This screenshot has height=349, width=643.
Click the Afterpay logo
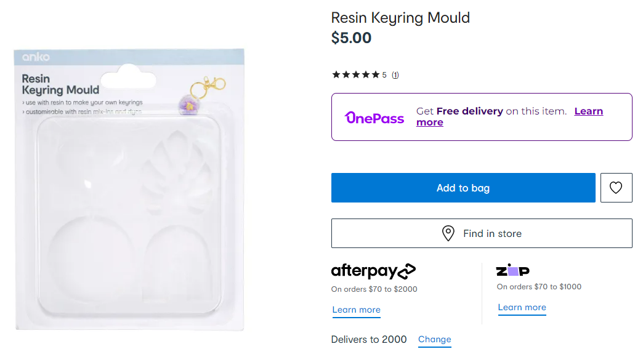click(x=373, y=271)
